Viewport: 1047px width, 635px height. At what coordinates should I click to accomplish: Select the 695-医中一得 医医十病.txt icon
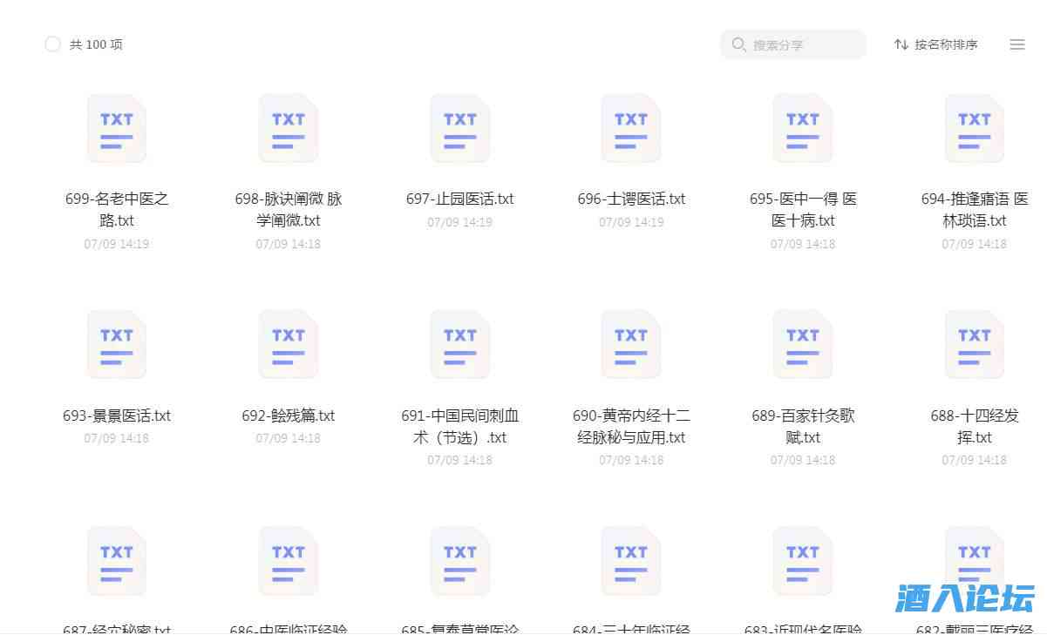pyautogui.click(x=802, y=127)
